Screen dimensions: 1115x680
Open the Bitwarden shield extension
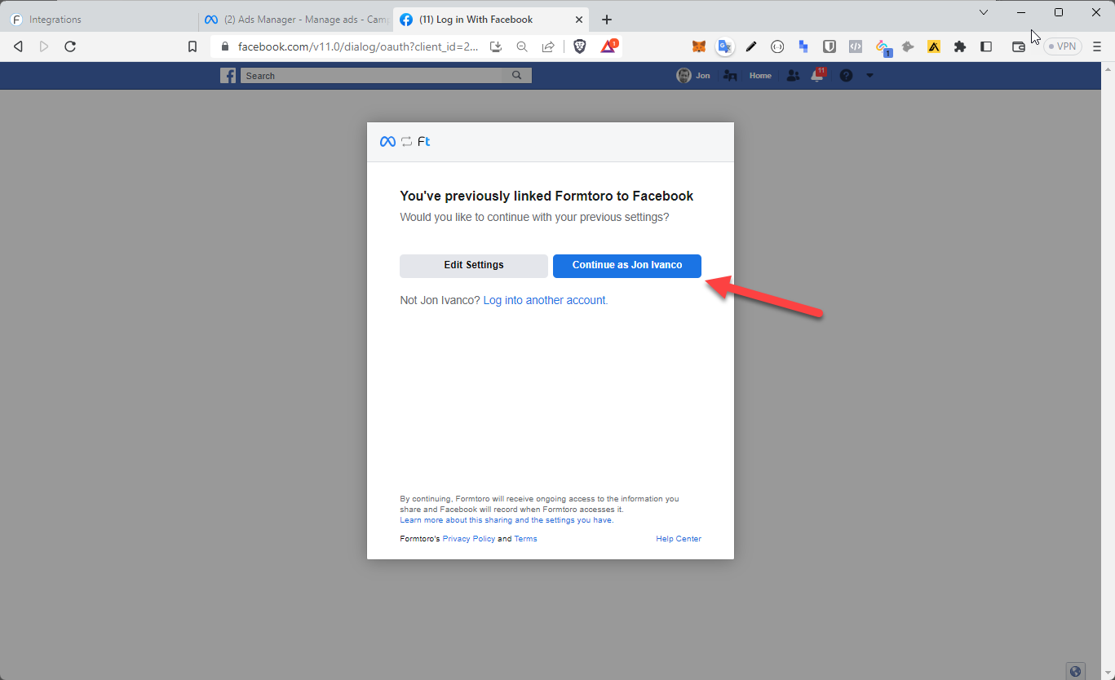(x=830, y=46)
